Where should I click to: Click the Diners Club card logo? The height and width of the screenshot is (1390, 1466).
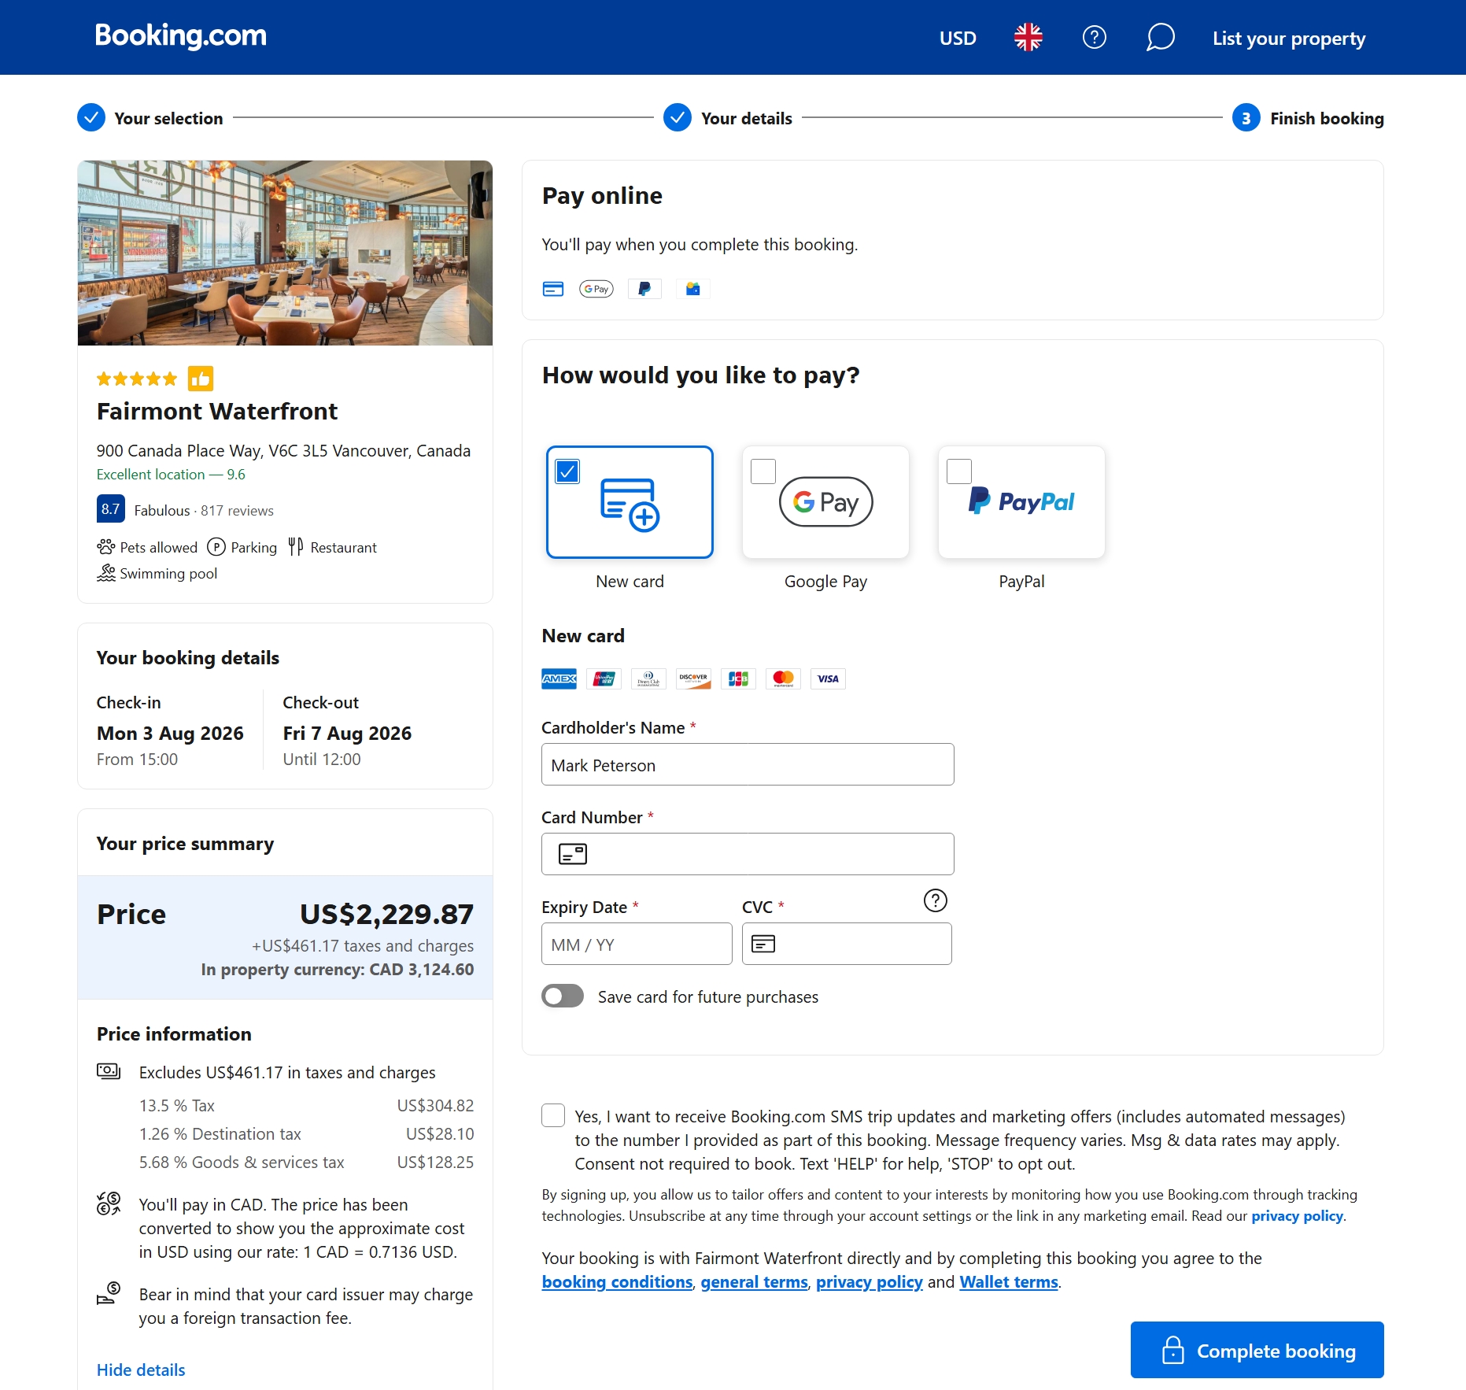[648, 678]
